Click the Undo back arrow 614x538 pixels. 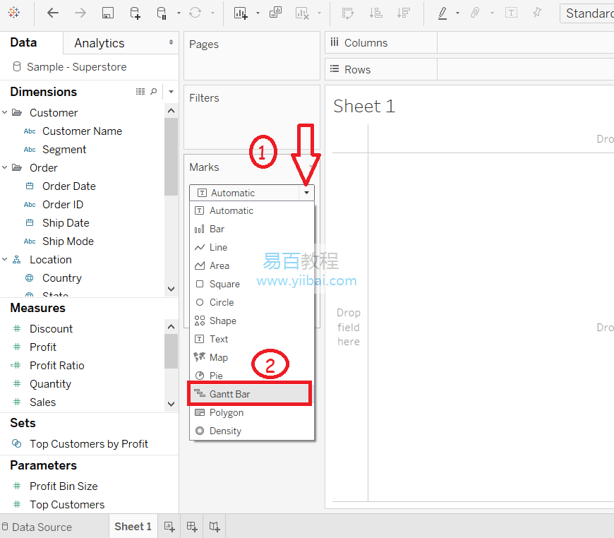tap(53, 13)
